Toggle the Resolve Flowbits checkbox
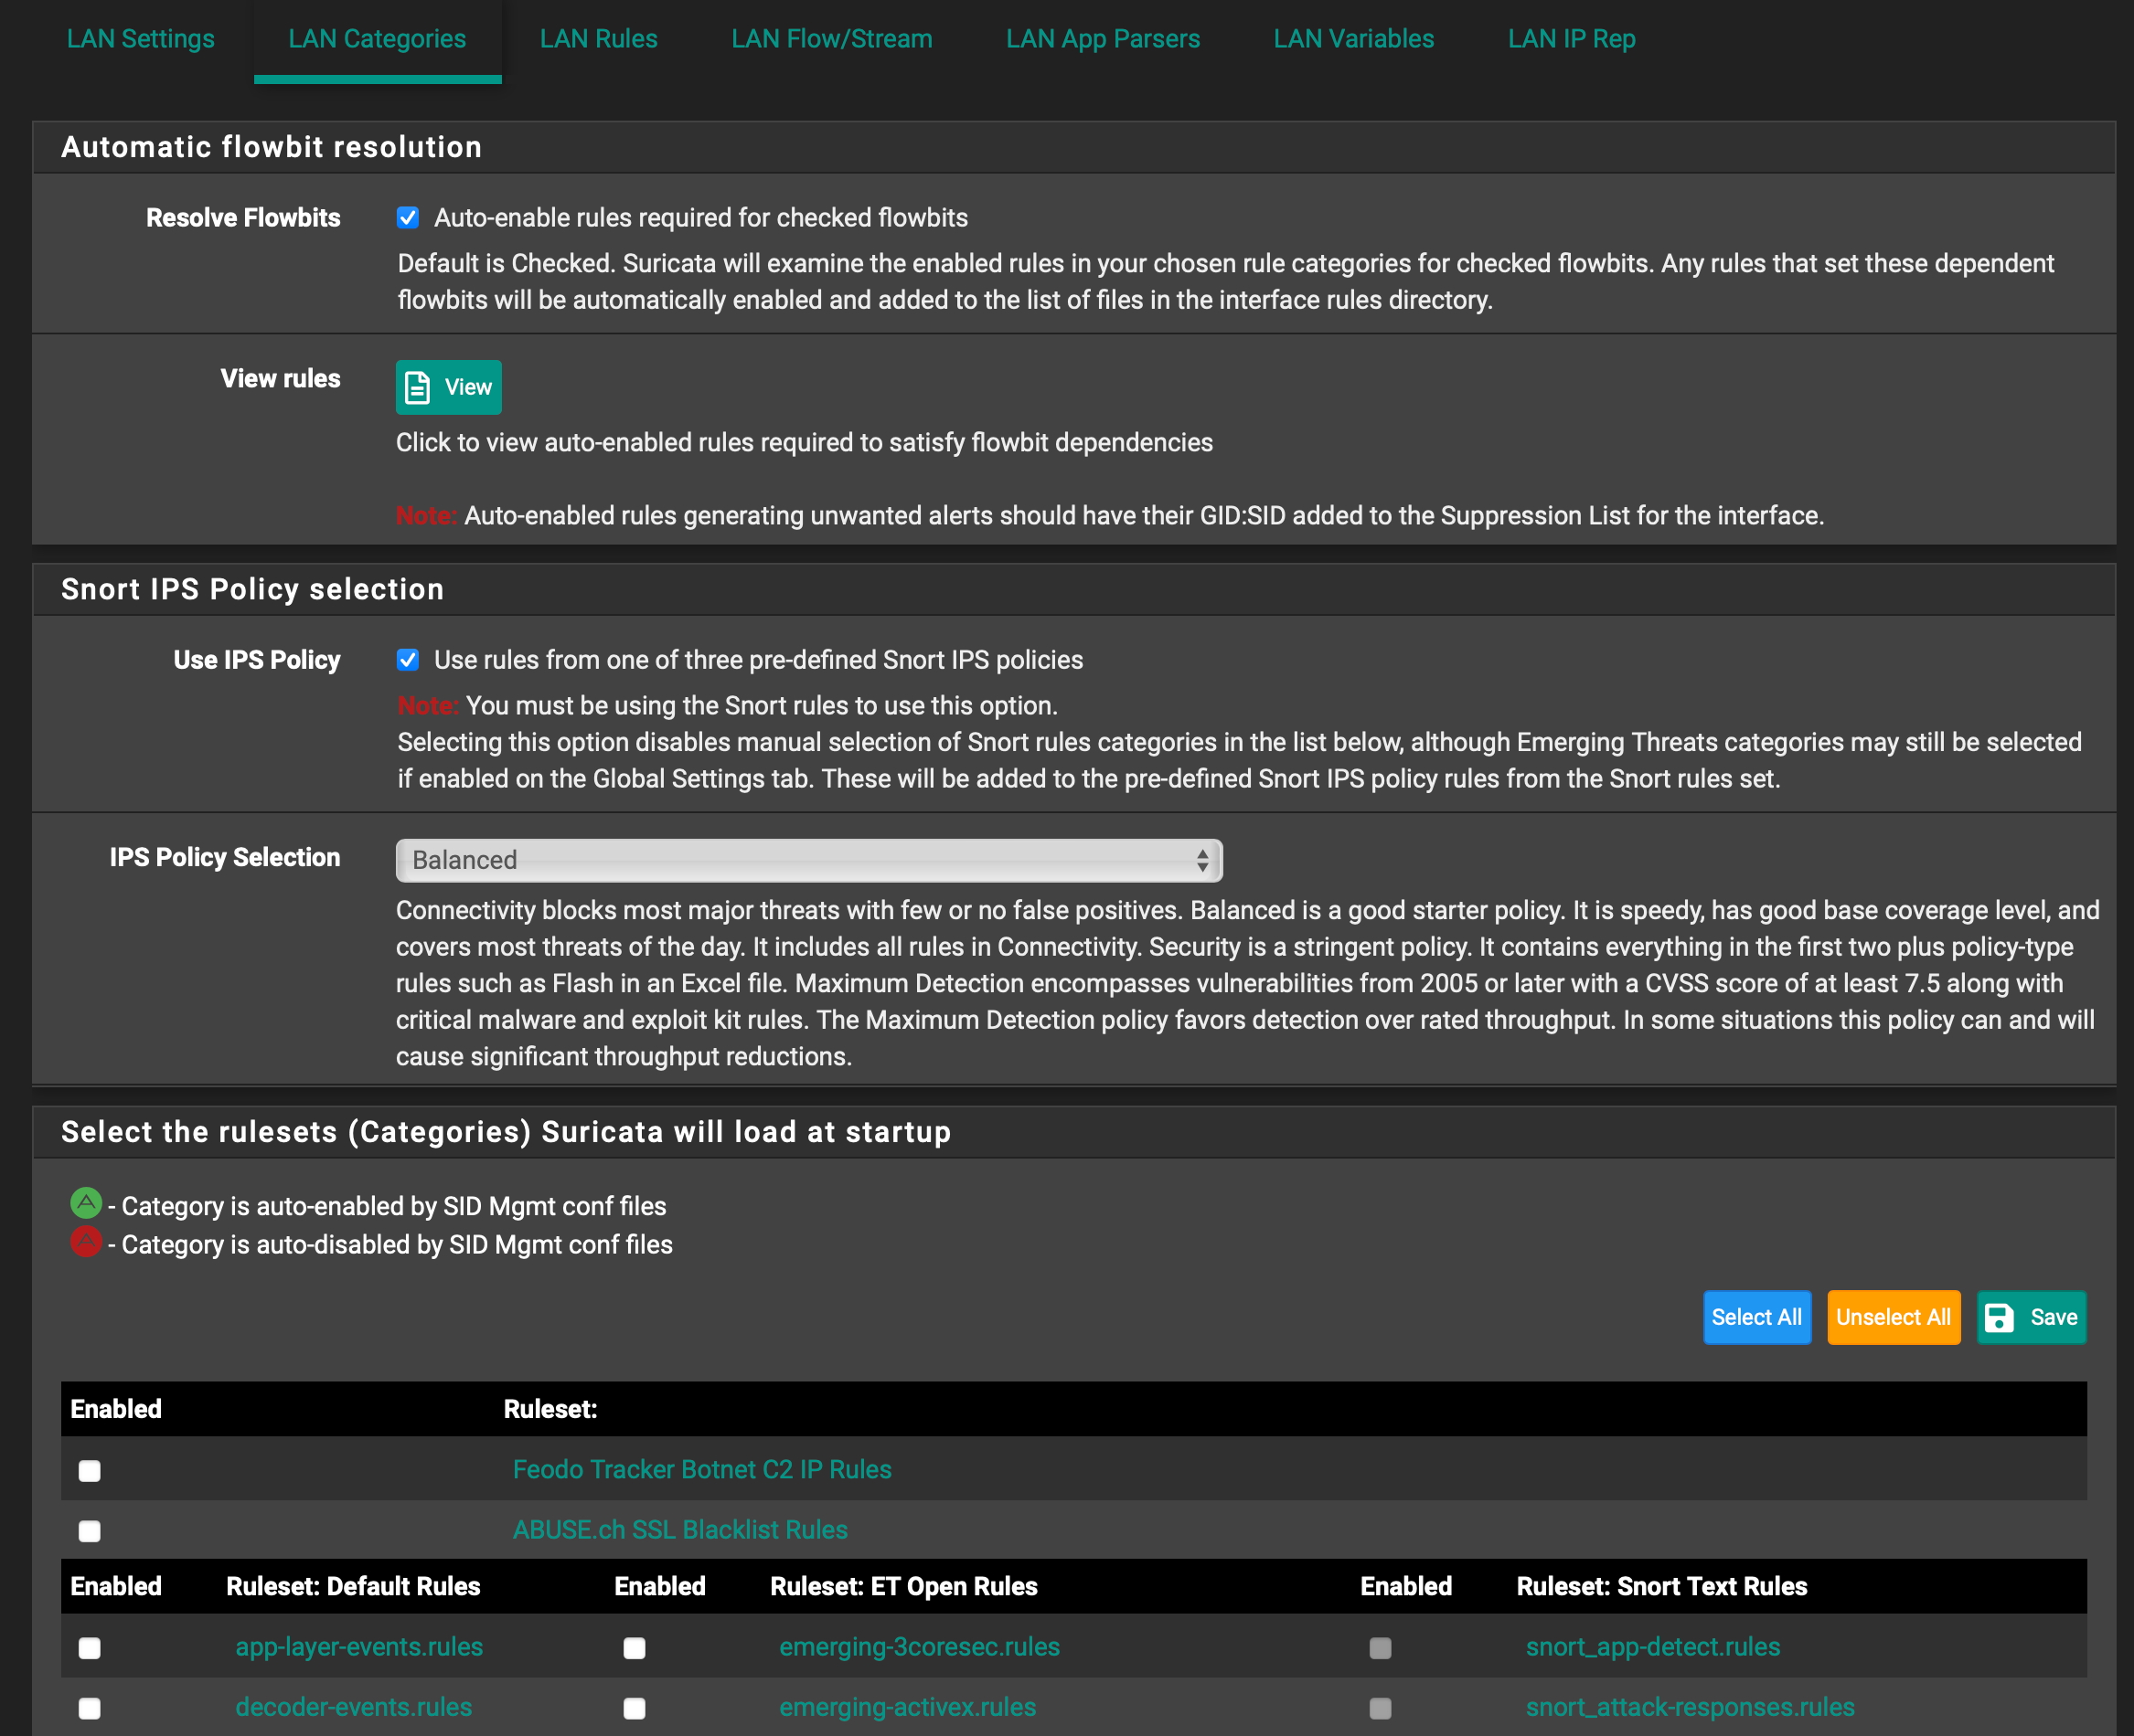The image size is (2134, 1736). (407, 217)
